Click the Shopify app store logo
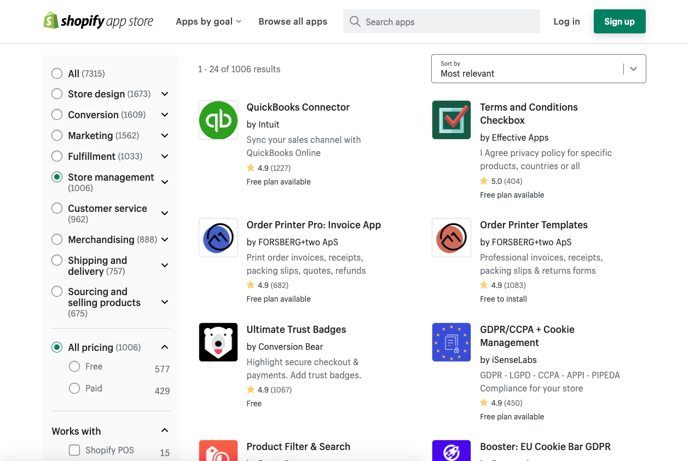The width and height of the screenshot is (689, 461). coord(99,21)
